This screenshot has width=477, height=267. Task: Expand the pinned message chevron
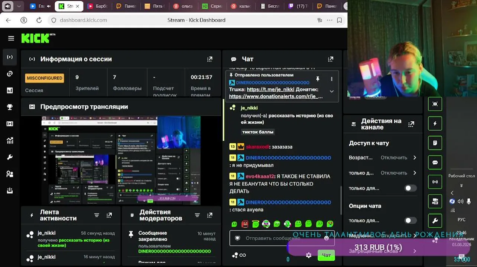[x=332, y=91]
